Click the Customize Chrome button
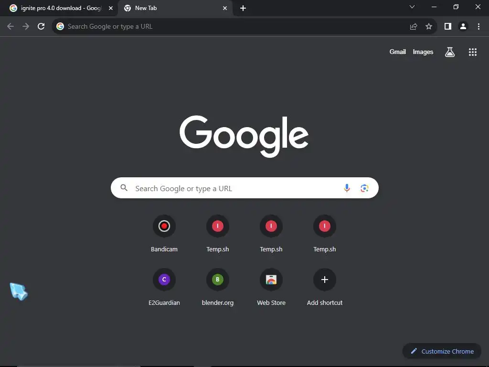 [x=442, y=351]
